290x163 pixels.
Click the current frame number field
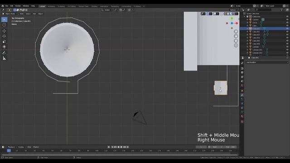click(x=201, y=147)
